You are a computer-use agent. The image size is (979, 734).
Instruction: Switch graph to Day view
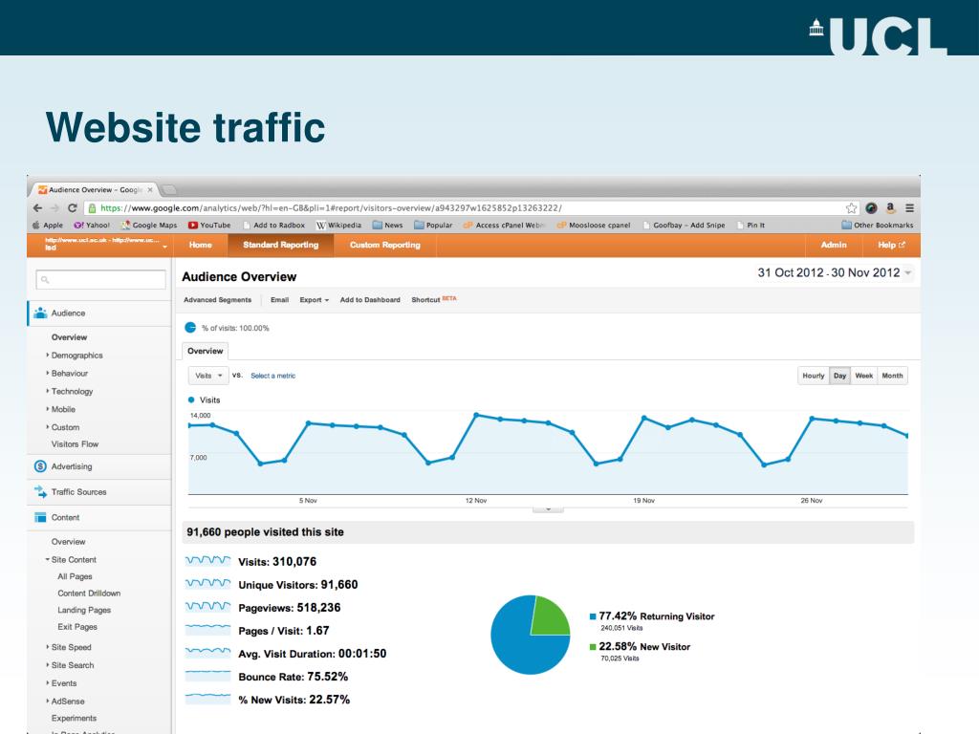coord(839,376)
